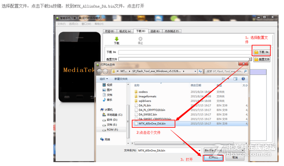Select Music (音乐) in the navigation pane
Screen dimensions: 284x166
point(108,100)
